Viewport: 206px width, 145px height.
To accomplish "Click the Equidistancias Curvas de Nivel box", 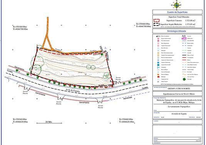I will [178, 94].
